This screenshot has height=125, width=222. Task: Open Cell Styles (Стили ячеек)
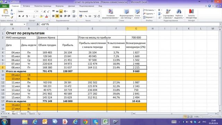click(137, 14)
